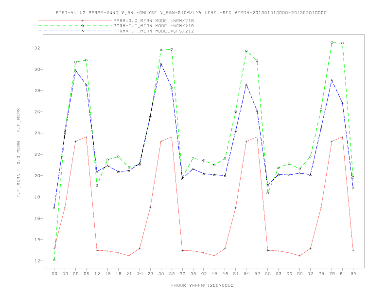The width and height of the screenshot is (385, 298).
Task: Click y-axis tick label 28
Action: click(37, 91)
